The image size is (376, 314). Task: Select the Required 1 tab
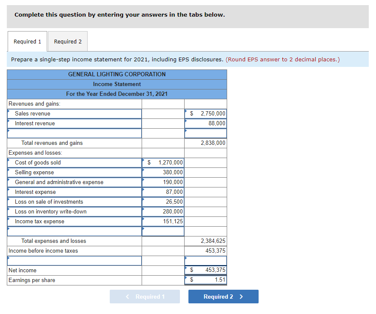coord(27,41)
